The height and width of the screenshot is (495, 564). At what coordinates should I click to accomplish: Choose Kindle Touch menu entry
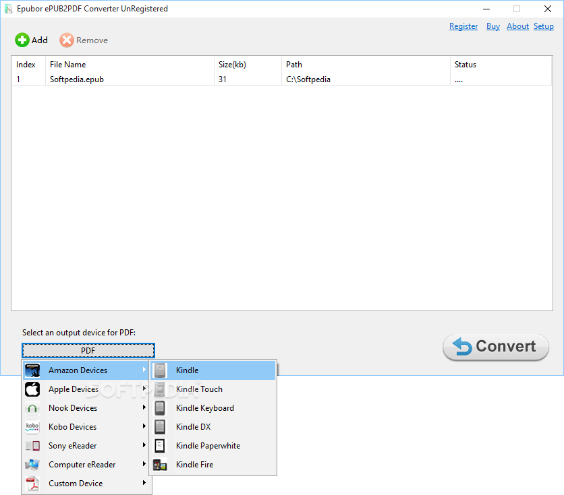click(x=213, y=389)
